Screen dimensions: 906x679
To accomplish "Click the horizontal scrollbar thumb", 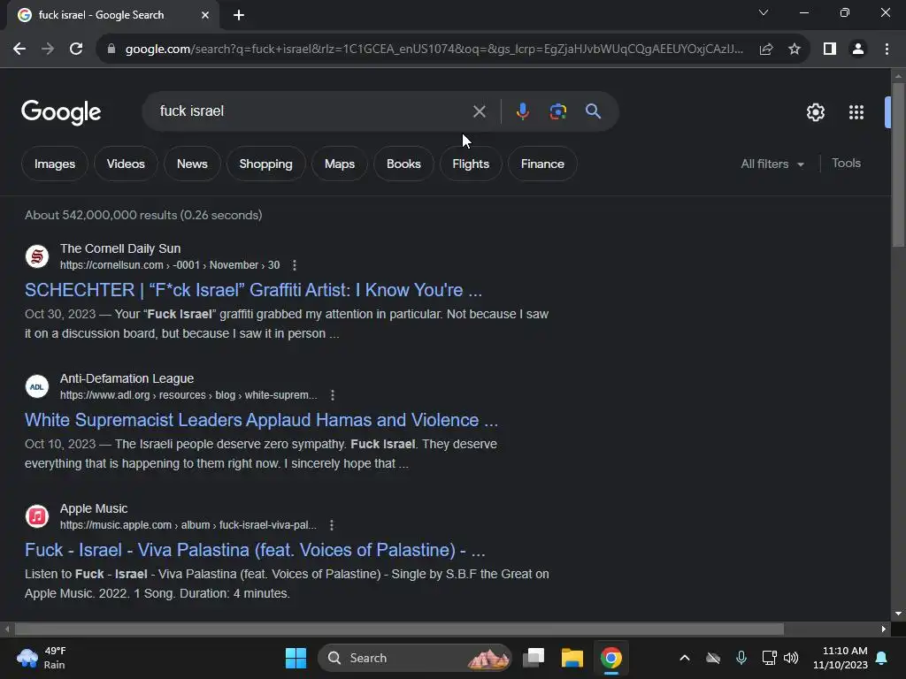I will [399, 629].
